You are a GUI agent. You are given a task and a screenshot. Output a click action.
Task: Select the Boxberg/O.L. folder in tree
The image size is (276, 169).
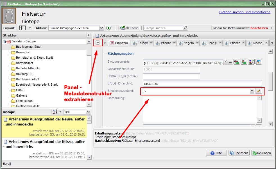25,74
